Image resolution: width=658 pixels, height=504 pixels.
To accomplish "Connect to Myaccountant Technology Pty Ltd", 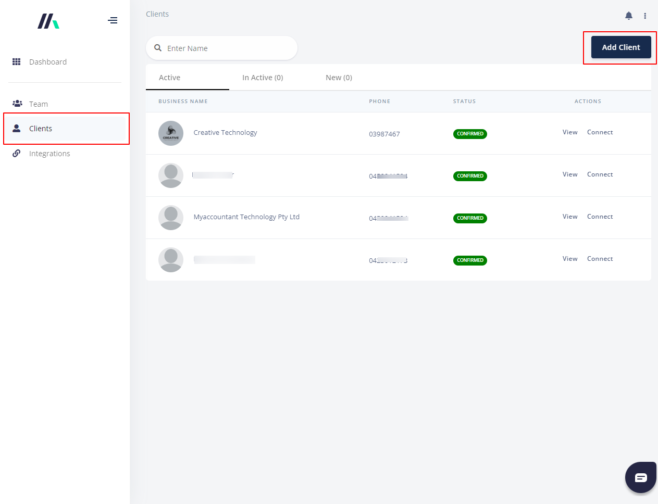I will pos(600,217).
